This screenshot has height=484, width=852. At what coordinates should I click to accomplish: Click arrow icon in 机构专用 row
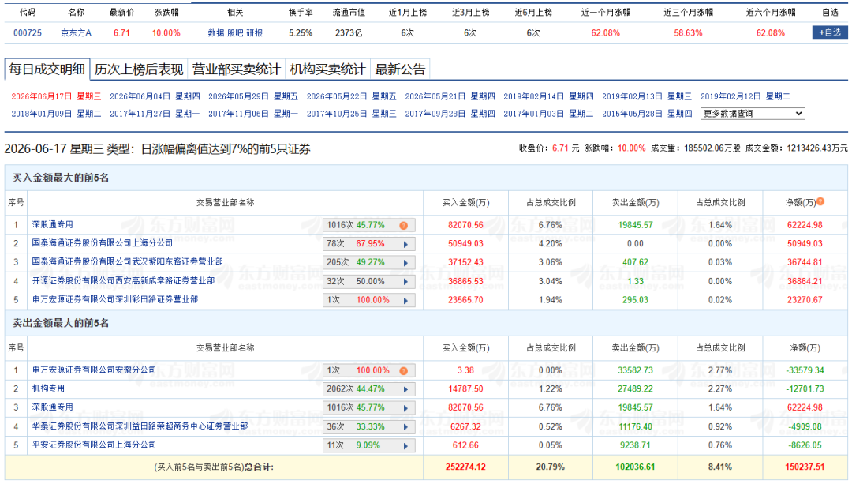pyautogui.click(x=405, y=389)
